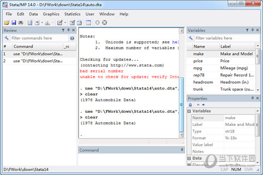Click the Break (X circle) toolbar icon
Viewport: 263px width, 175px height.
[104, 22]
